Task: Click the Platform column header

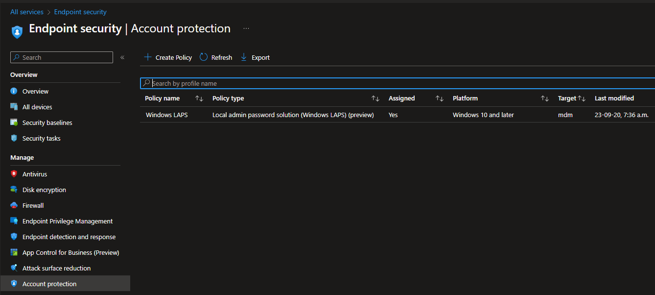Action: pyautogui.click(x=465, y=98)
